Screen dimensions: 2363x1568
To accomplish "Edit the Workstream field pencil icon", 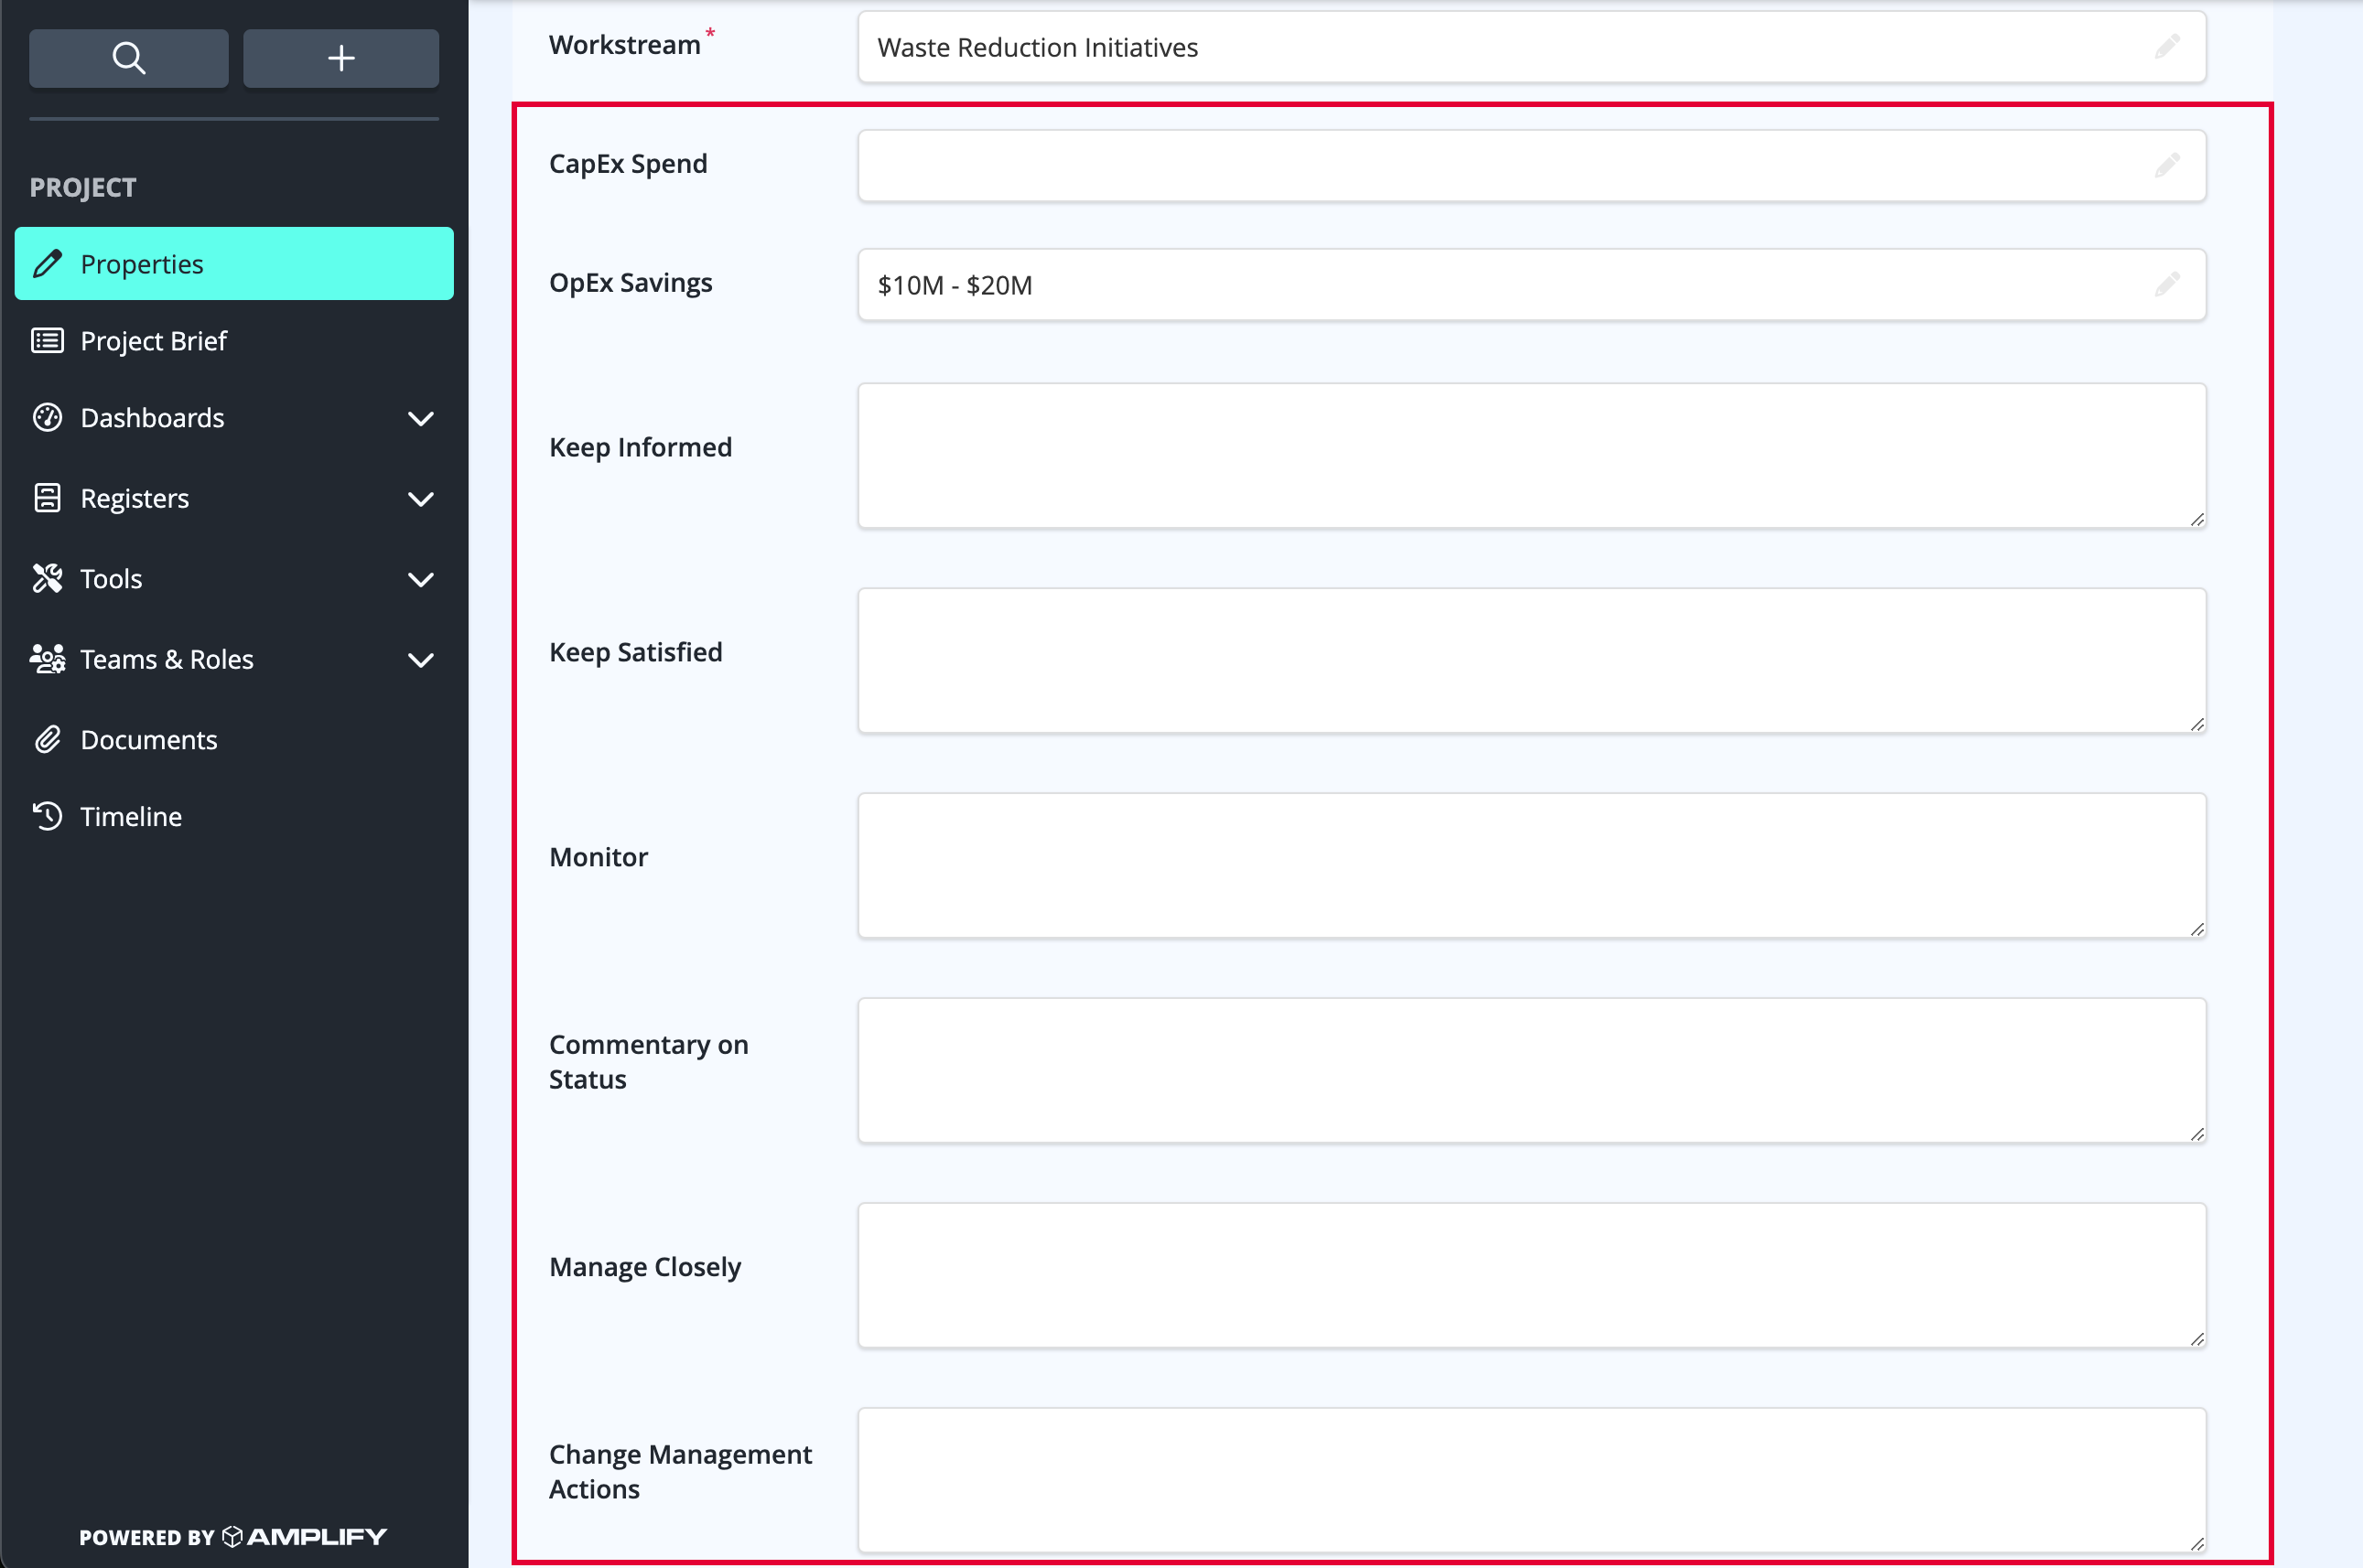I will pyautogui.click(x=2167, y=46).
